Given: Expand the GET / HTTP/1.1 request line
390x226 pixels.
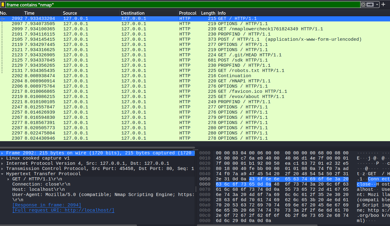Looking at the screenshot, I should 9,179.
